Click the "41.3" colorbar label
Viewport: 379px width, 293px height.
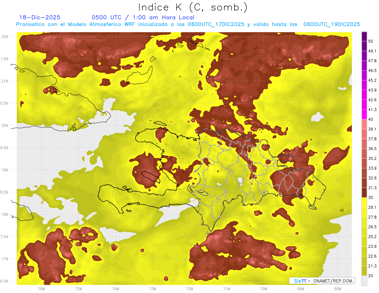tap(372, 110)
